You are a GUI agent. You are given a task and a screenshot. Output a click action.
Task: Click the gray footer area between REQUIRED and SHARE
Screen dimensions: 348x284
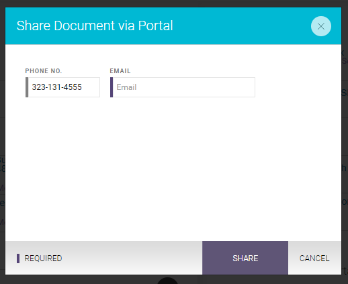132,258
